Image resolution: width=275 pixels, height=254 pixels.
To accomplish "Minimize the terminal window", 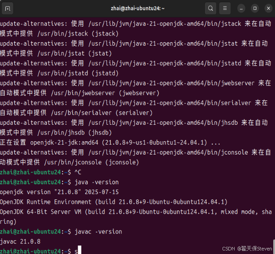I will [x=241, y=8].
